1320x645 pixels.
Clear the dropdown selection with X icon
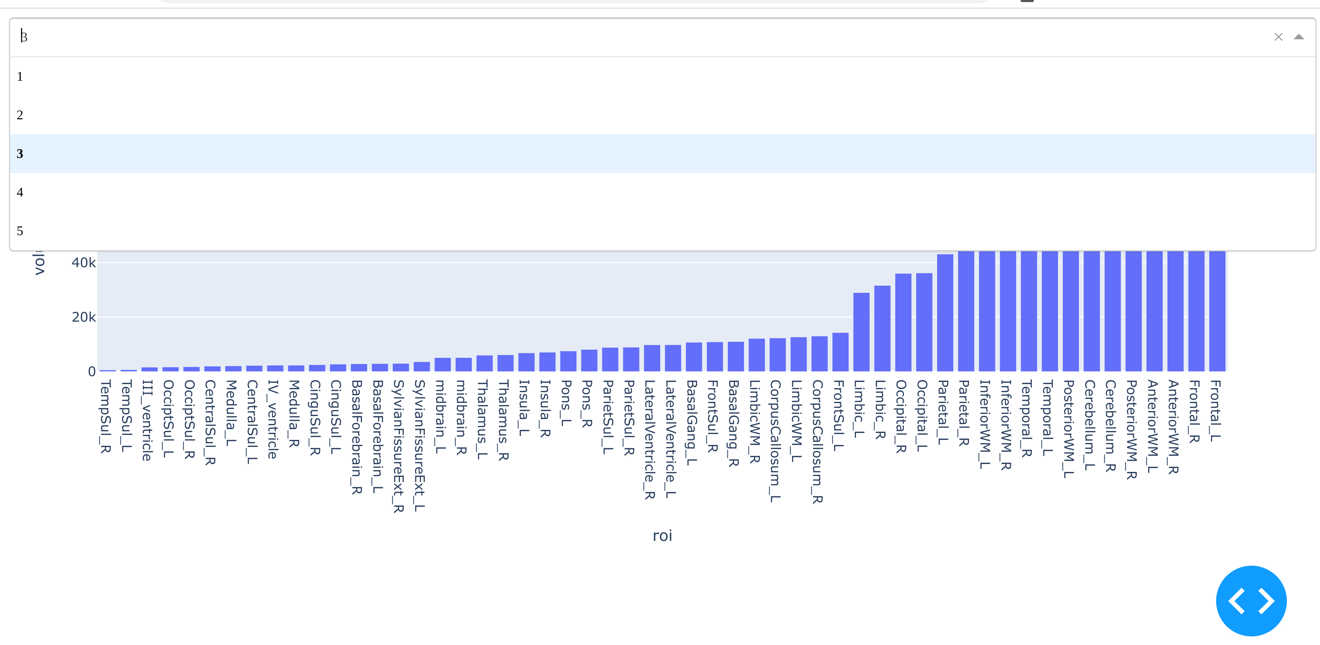pyautogui.click(x=1278, y=37)
